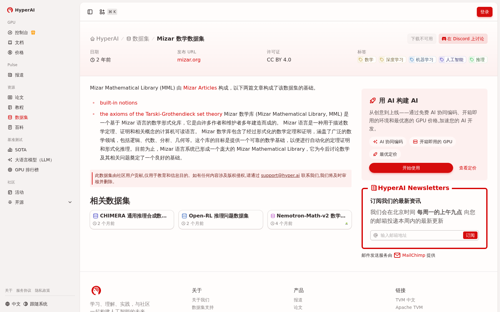
Task: Open Tarski-Grothendieck set theory axioms link
Action: (x=161, y=114)
